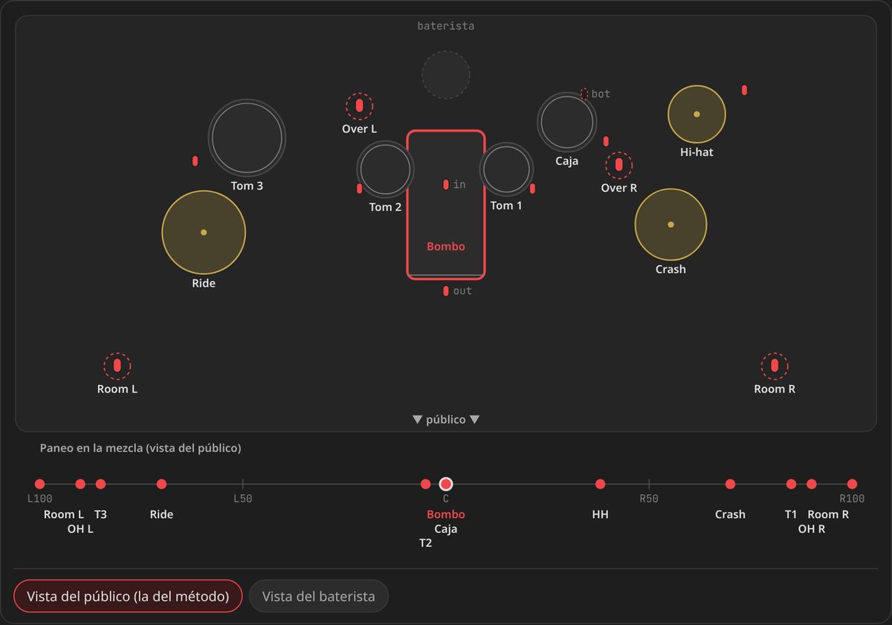Click the Bombo kick drum
Viewport: 892px width, 625px height.
tap(446, 204)
